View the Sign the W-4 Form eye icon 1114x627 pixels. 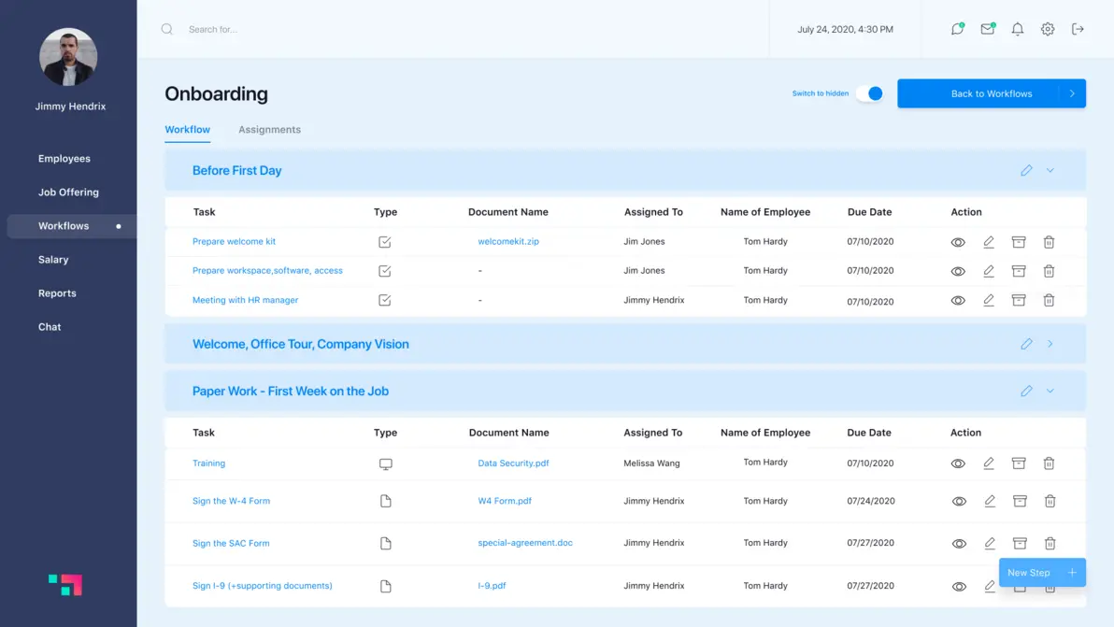959,501
